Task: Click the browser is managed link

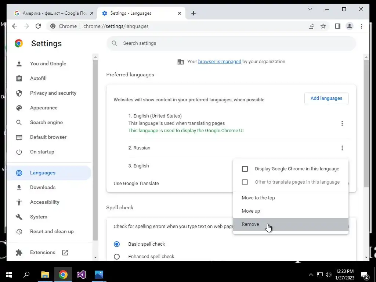Action: pyautogui.click(x=220, y=62)
